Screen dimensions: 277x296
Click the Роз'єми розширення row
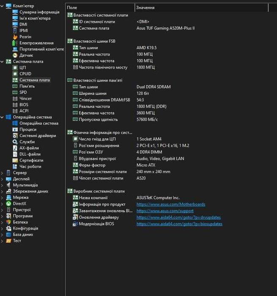click(99, 145)
